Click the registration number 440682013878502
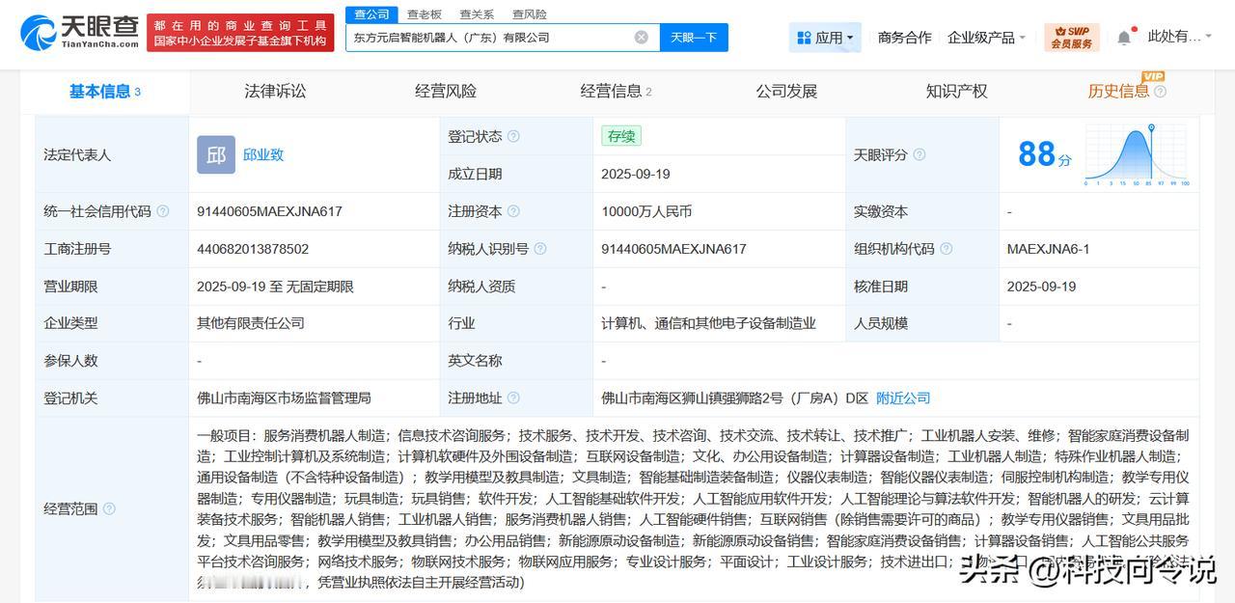The image size is (1235, 603). pos(253,249)
